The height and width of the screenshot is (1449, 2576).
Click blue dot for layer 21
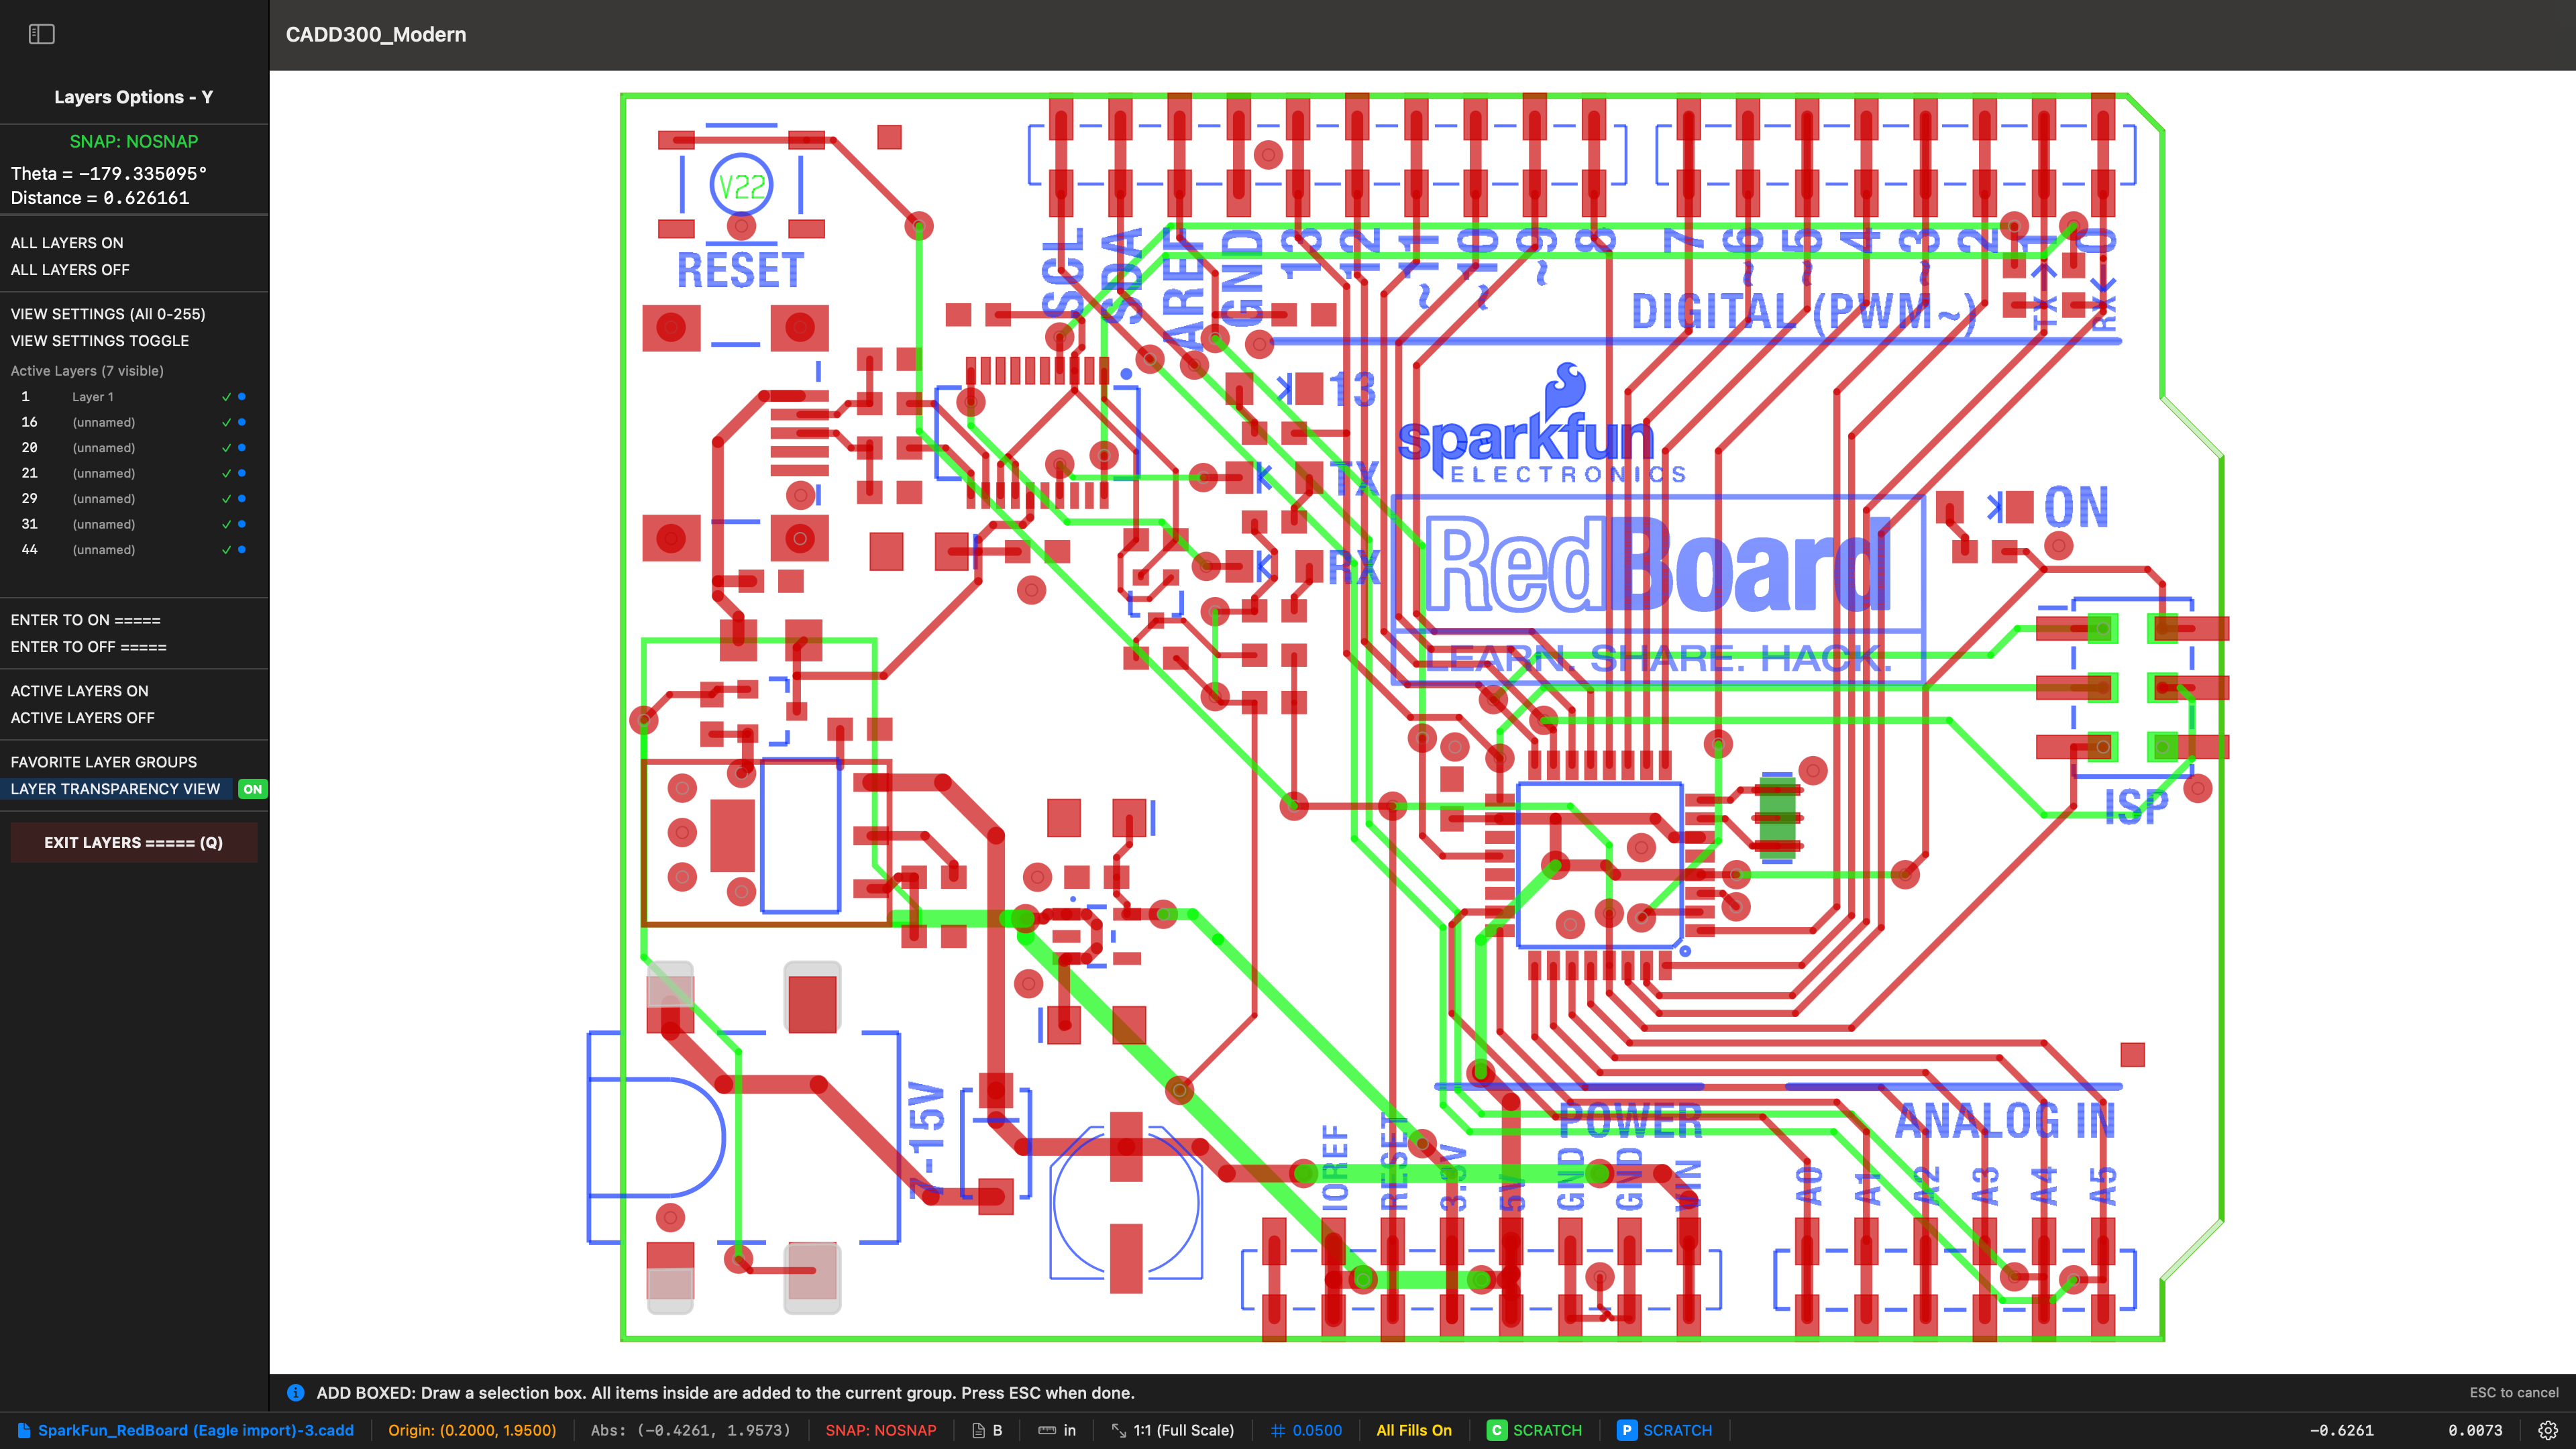point(242,473)
